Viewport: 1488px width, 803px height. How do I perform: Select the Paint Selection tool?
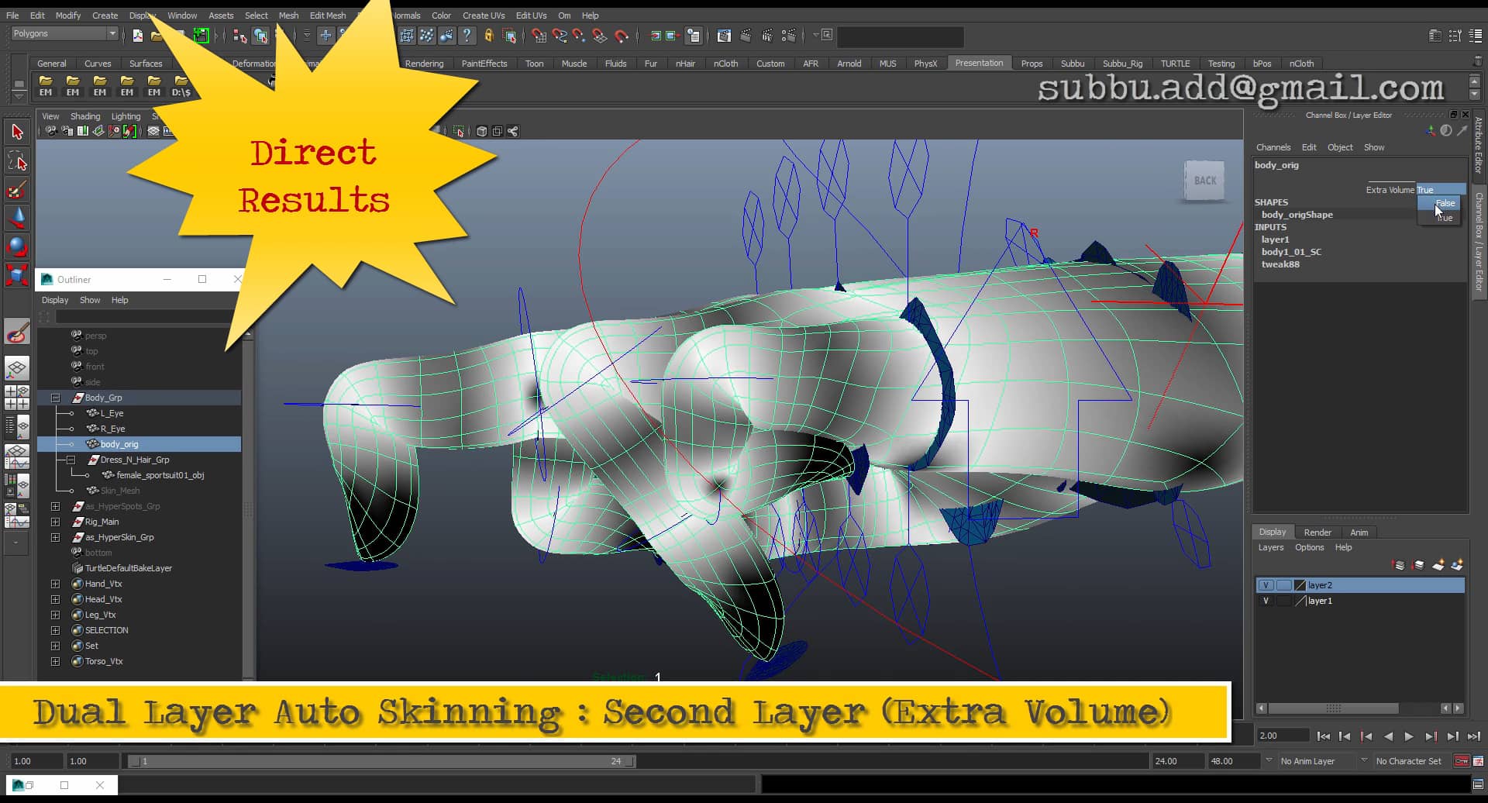(x=17, y=188)
